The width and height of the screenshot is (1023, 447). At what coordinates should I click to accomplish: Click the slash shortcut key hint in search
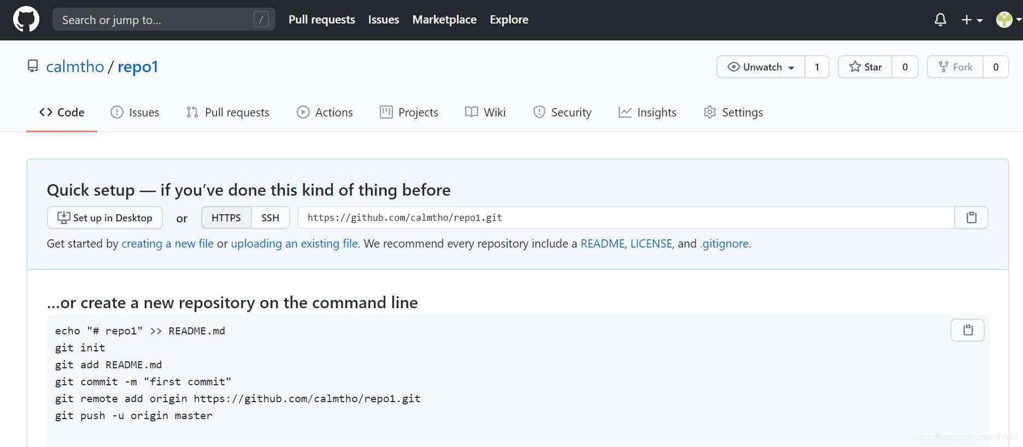click(x=261, y=20)
